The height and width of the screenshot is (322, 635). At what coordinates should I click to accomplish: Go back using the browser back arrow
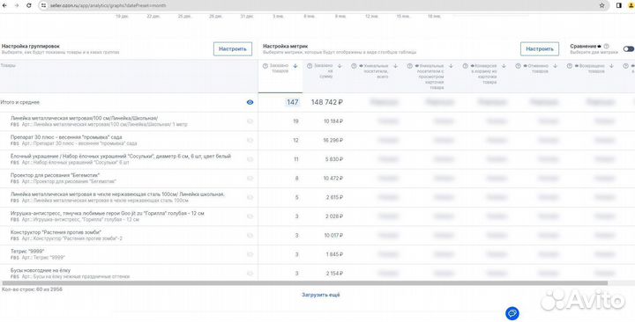pos(4,5)
